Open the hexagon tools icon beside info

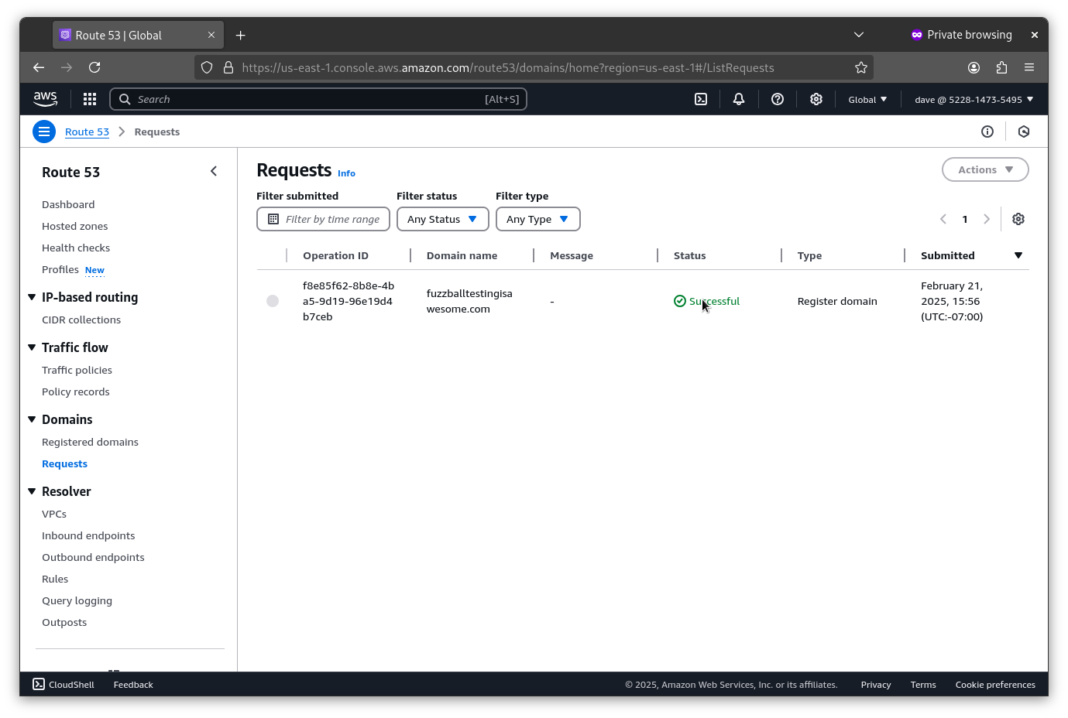pos(1024,132)
